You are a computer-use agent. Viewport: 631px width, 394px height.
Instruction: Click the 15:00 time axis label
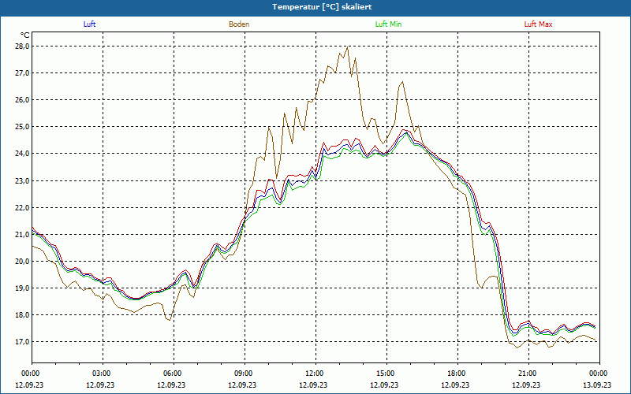pyautogui.click(x=386, y=374)
